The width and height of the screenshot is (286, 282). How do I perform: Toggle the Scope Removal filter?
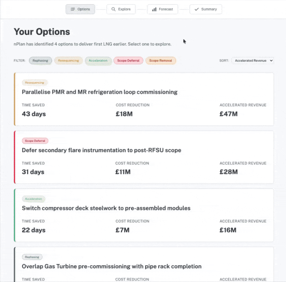click(161, 61)
